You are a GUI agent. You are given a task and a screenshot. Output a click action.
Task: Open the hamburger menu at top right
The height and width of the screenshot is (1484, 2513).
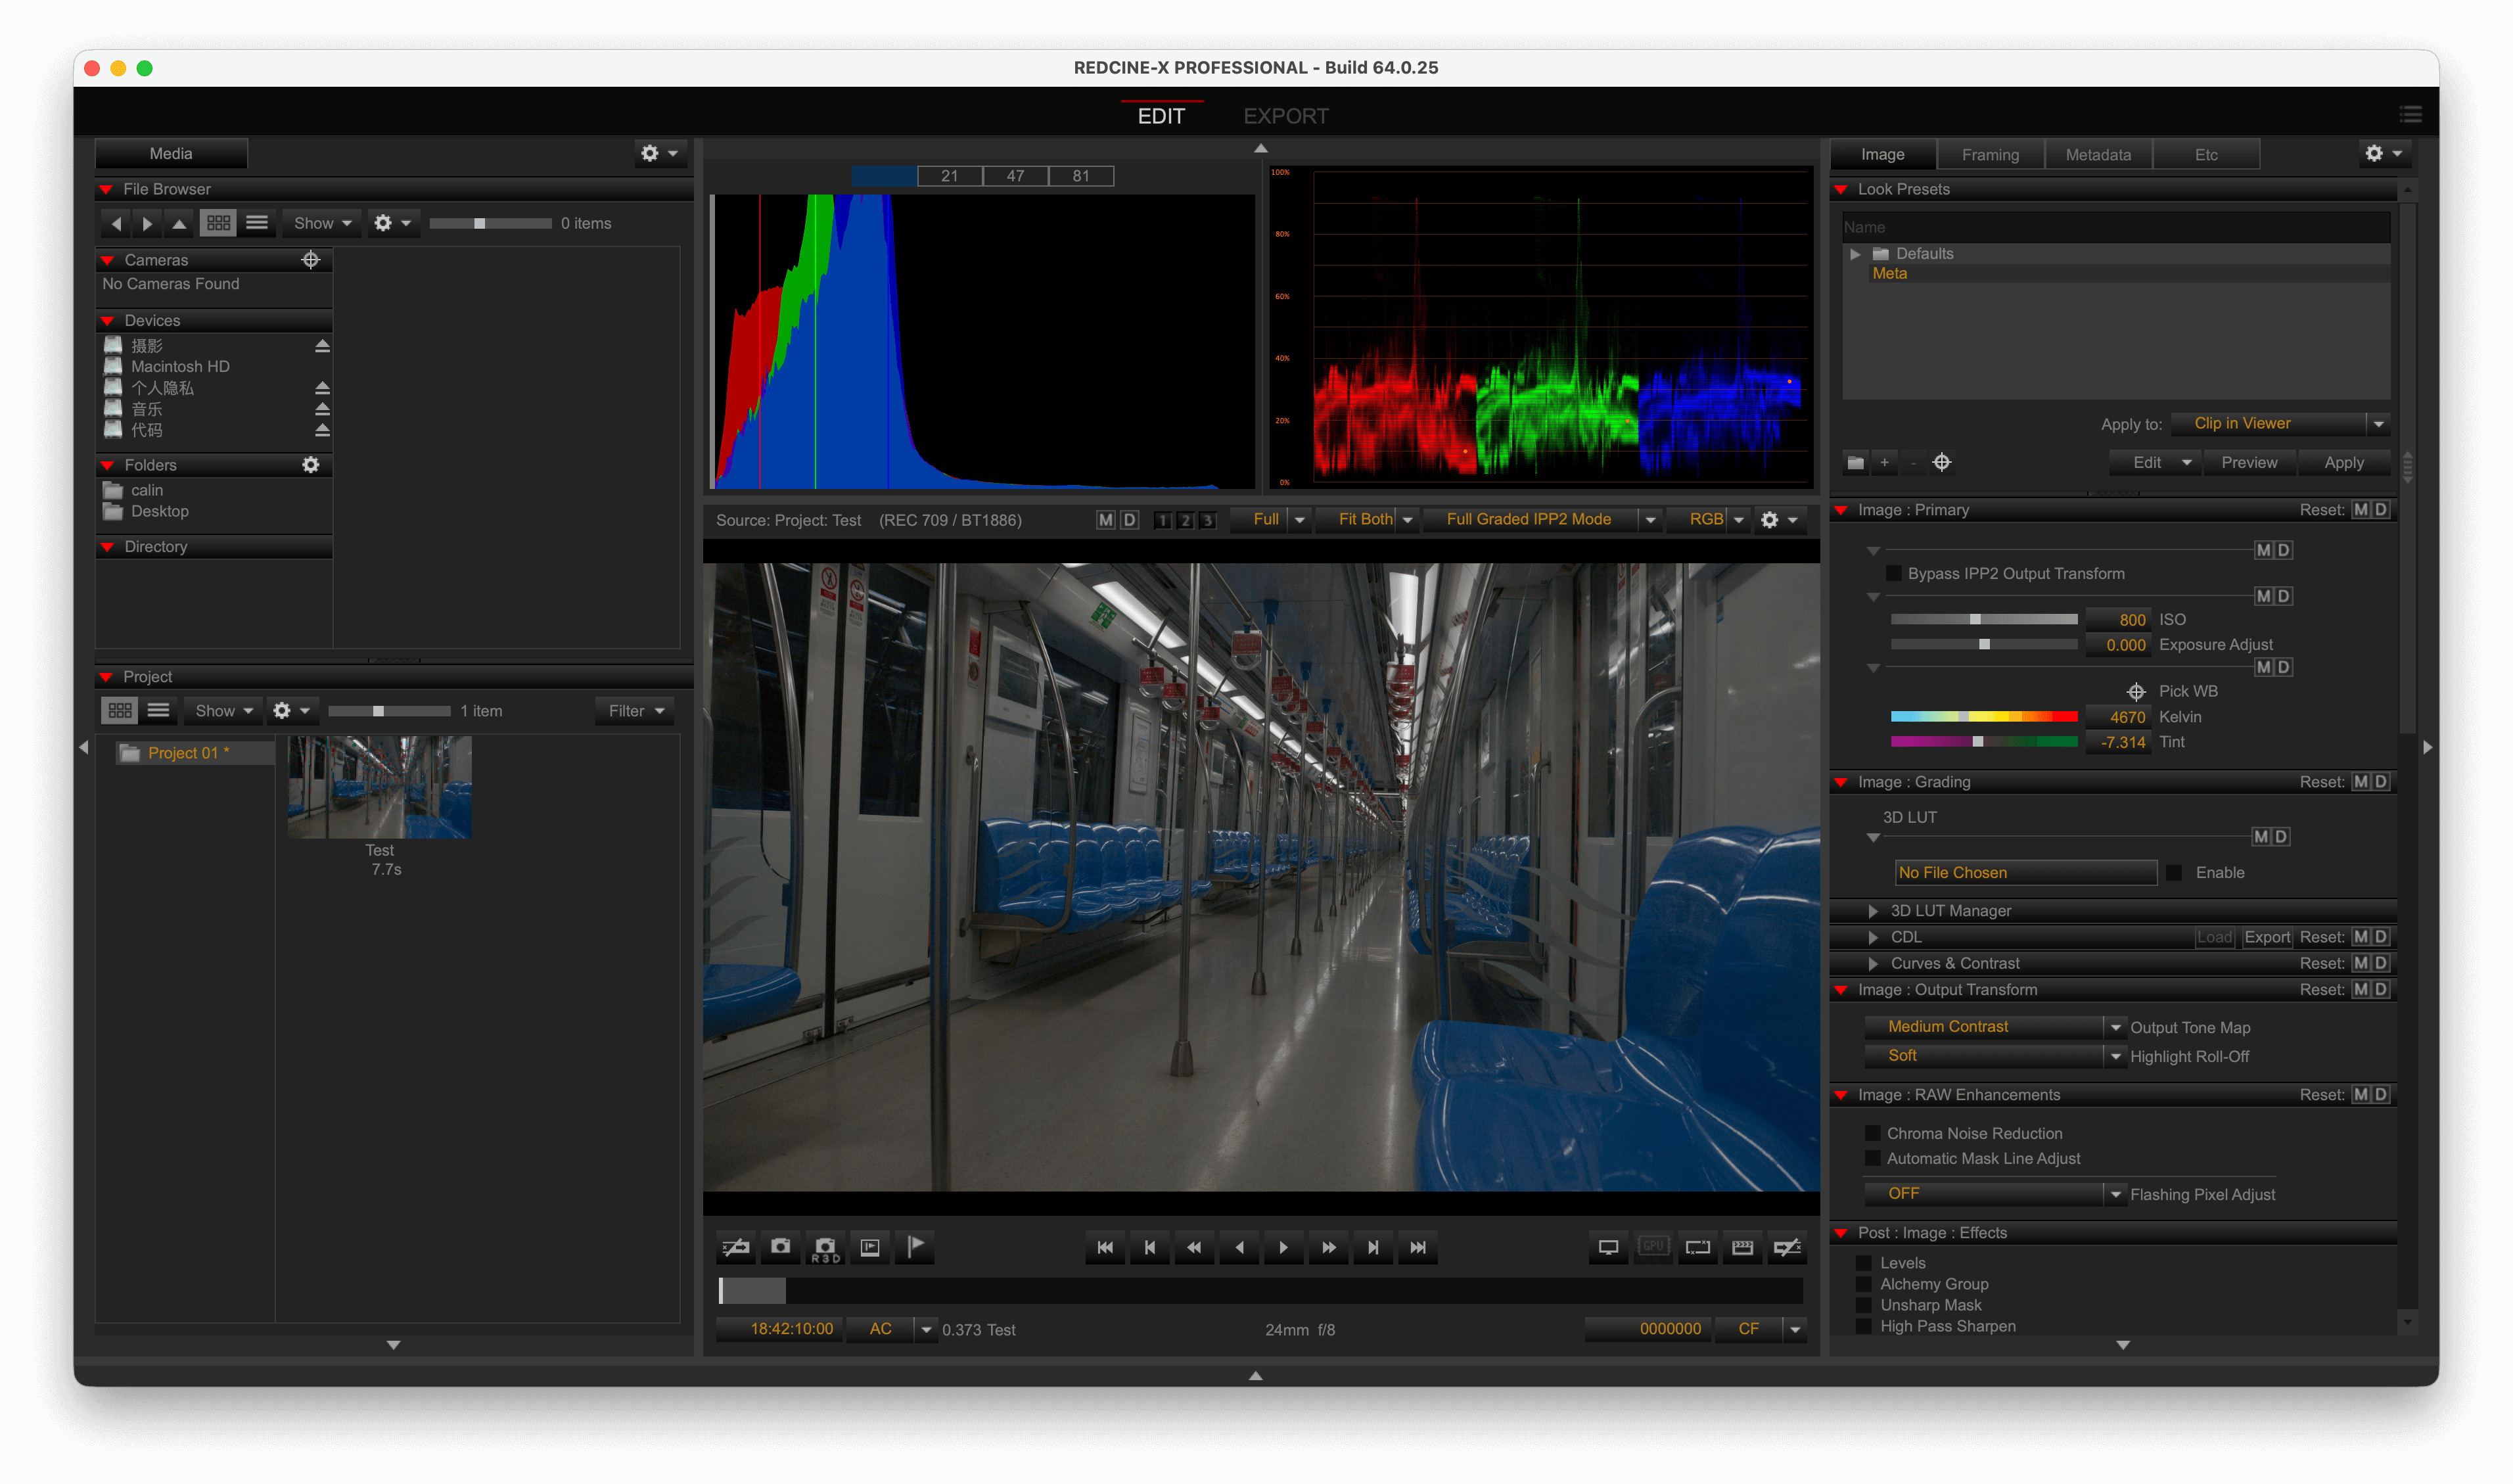click(x=2410, y=115)
